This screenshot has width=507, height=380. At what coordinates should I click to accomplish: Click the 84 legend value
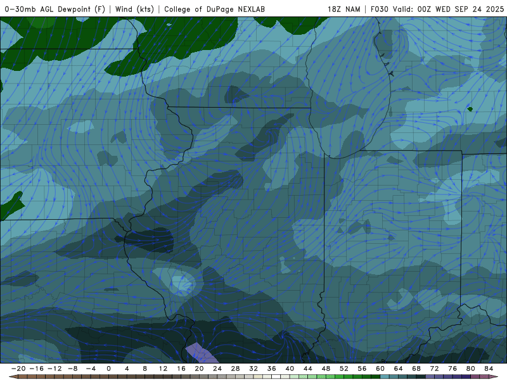(x=489, y=369)
